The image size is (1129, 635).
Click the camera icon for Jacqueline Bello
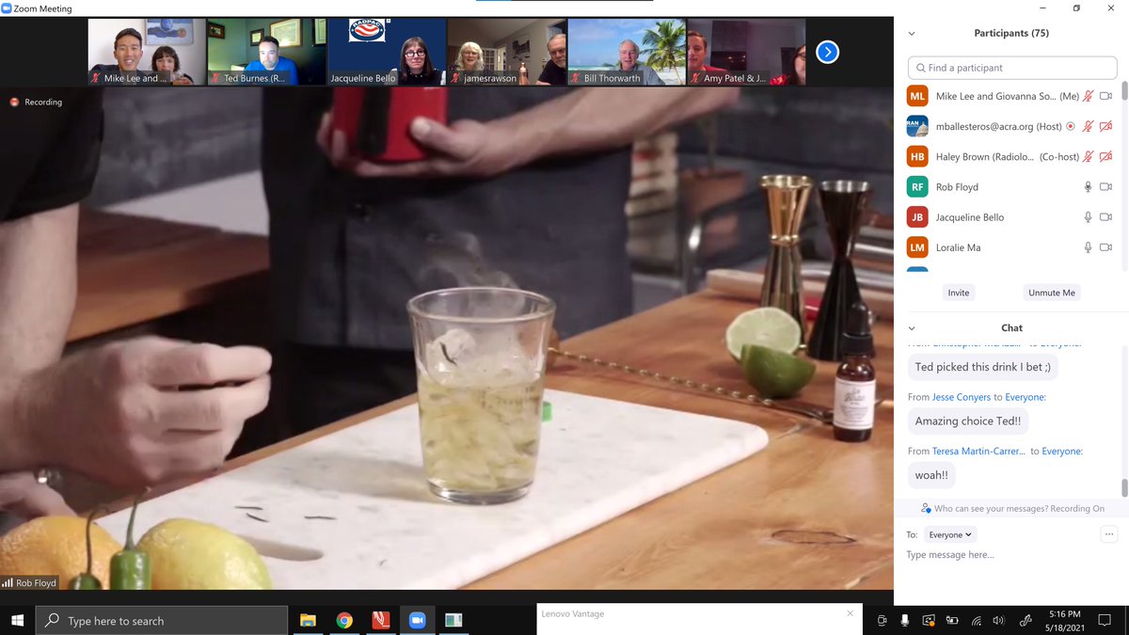click(x=1105, y=217)
